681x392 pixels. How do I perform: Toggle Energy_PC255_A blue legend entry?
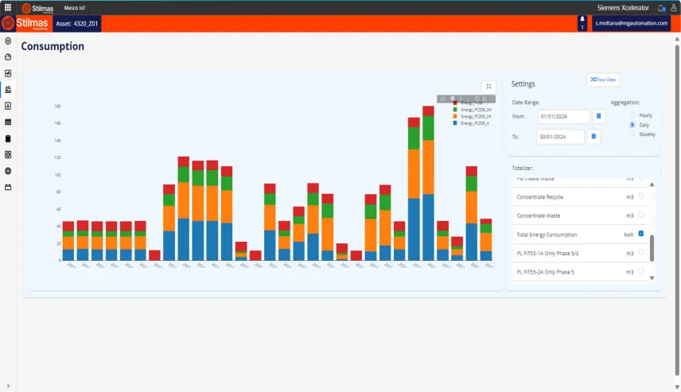[471, 123]
